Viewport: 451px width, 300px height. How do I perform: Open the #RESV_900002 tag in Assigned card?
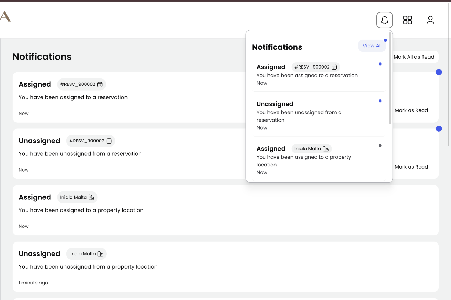tap(81, 84)
